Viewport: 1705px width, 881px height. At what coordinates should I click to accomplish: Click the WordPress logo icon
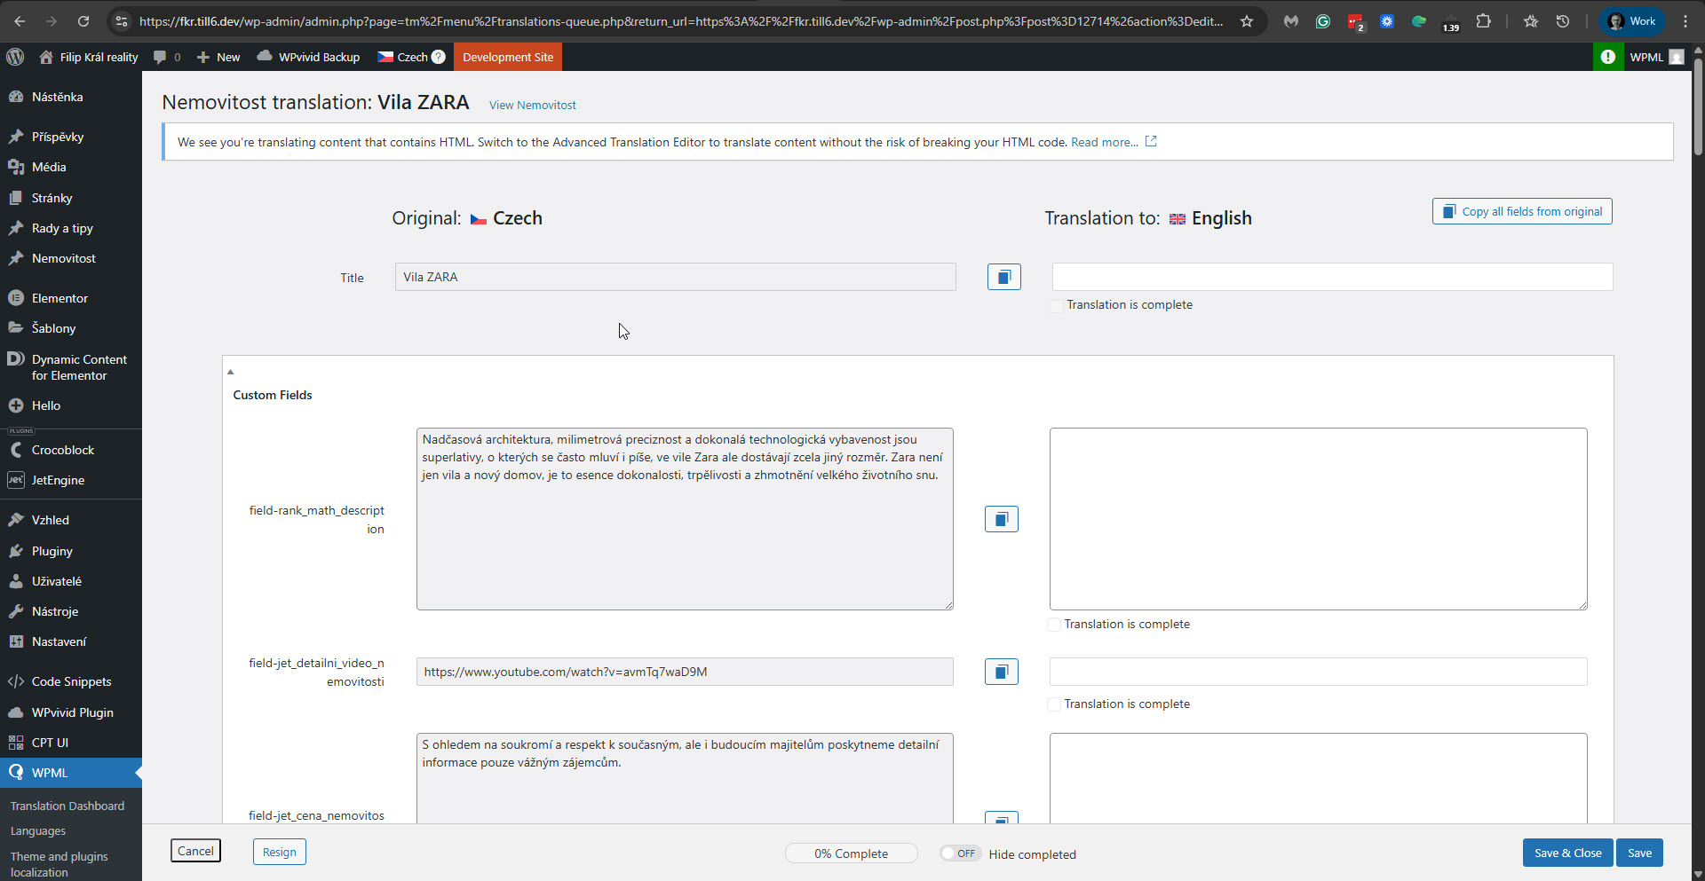15,57
